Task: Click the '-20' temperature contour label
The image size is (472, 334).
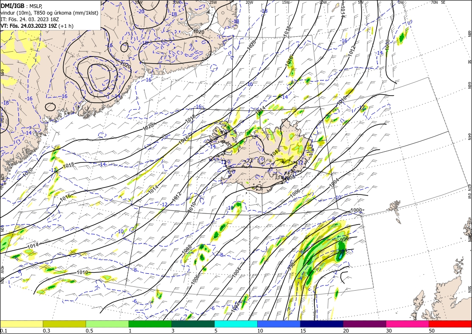Action: (x=141, y=11)
